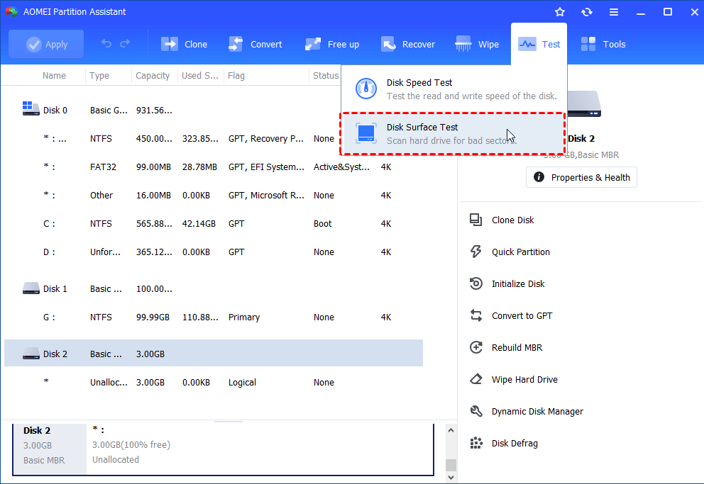Image resolution: width=704 pixels, height=484 pixels.
Task: Click the disk map scroll down arrow
Action: [x=451, y=478]
